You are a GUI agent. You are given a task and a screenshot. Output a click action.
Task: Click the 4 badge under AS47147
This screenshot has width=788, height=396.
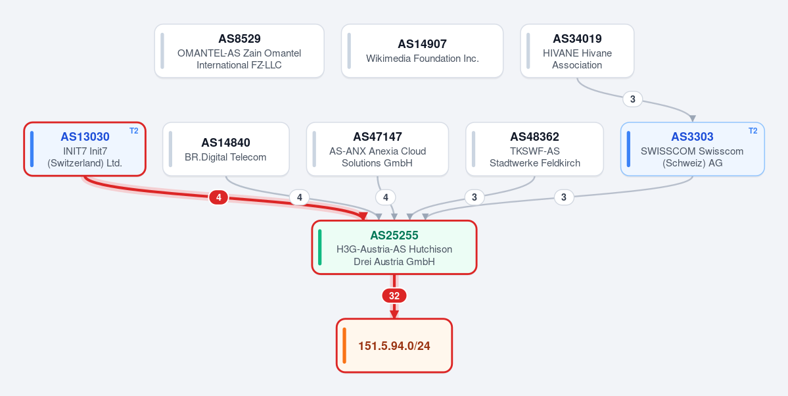pyautogui.click(x=386, y=198)
